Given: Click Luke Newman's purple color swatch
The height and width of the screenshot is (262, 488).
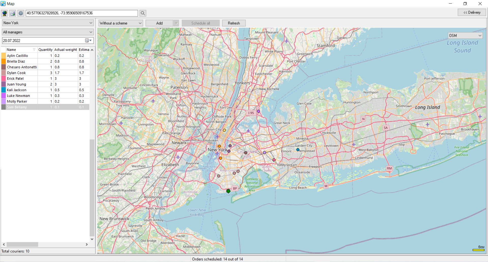Looking at the screenshot, I should [x=4, y=96].
